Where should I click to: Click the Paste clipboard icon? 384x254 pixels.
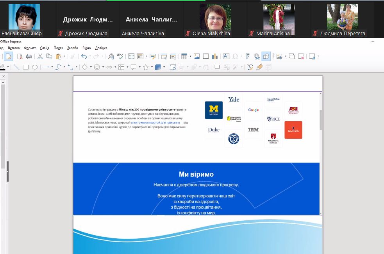(59, 57)
